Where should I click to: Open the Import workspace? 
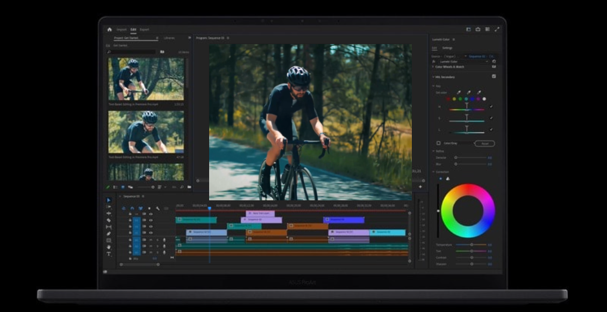coord(122,30)
